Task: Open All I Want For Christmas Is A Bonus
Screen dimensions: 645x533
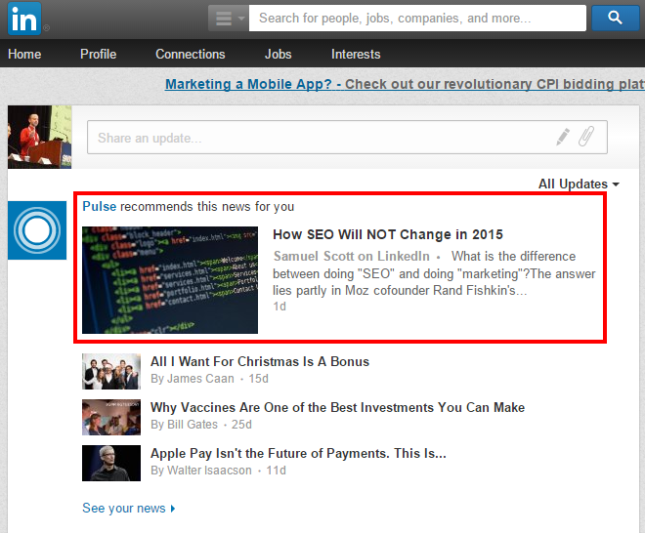Action: [260, 361]
